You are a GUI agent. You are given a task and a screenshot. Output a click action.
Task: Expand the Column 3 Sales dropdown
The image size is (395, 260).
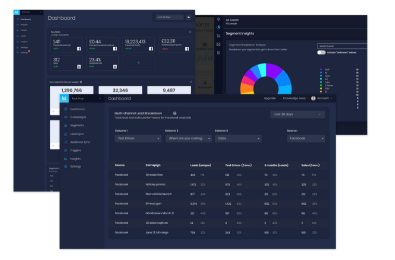[238, 139]
